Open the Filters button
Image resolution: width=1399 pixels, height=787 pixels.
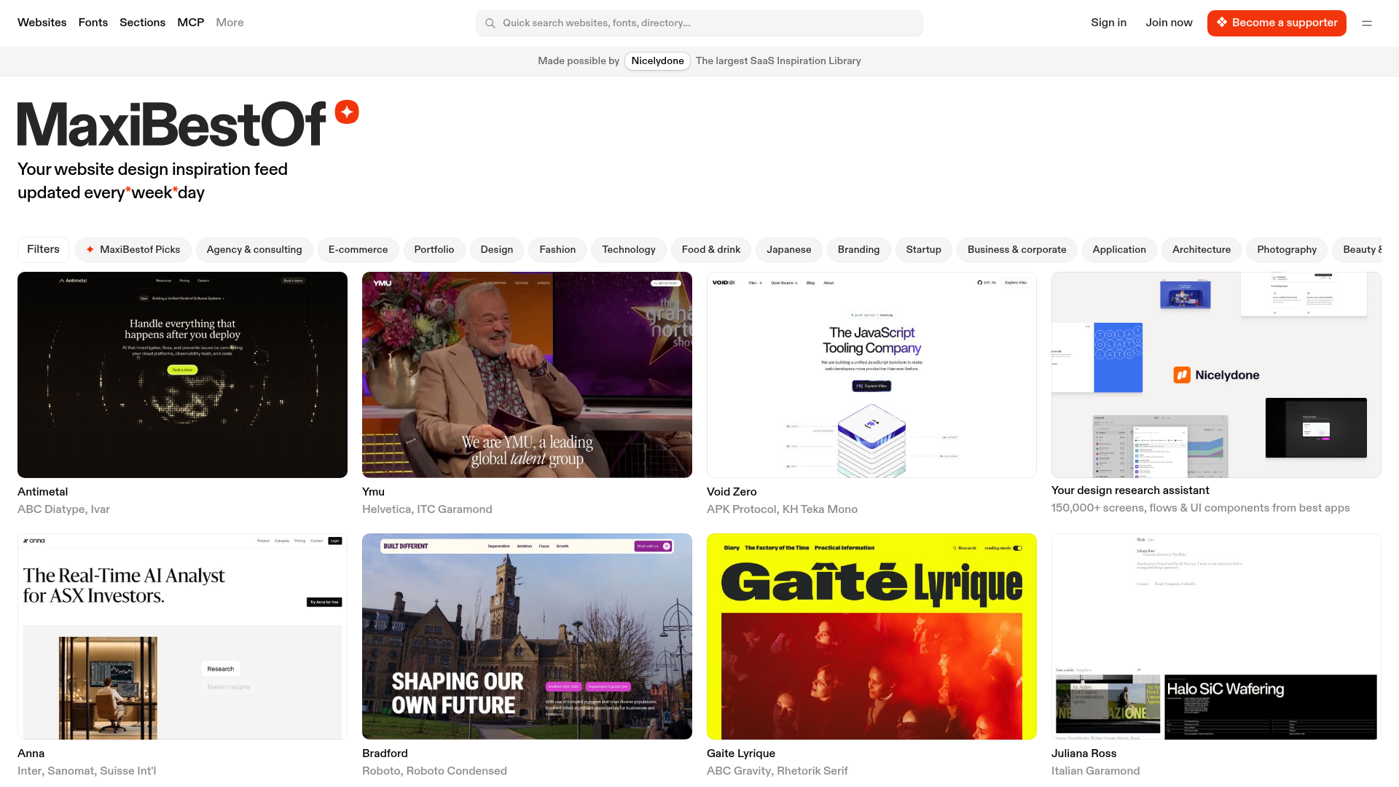[x=43, y=249]
